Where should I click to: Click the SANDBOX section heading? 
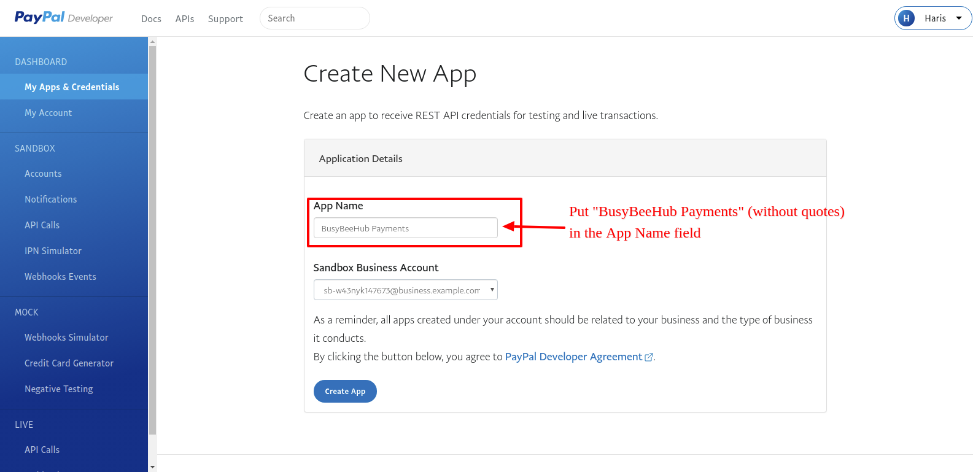[35, 149]
